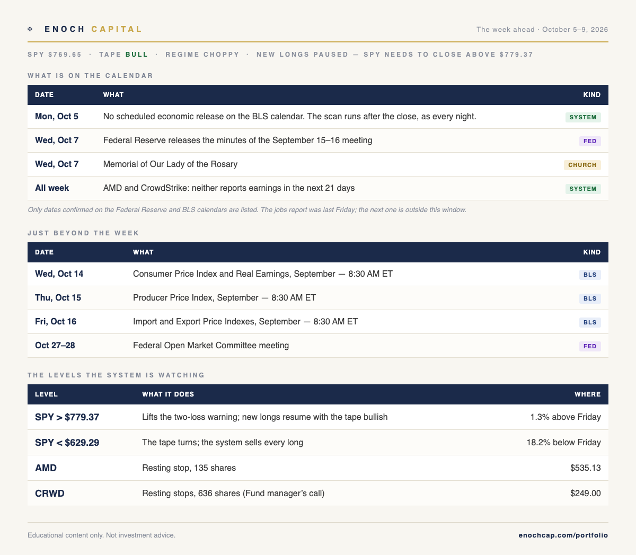Select the 'Oct 27–28' date cell
This screenshot has height=555, width=636.
(55, 346)
